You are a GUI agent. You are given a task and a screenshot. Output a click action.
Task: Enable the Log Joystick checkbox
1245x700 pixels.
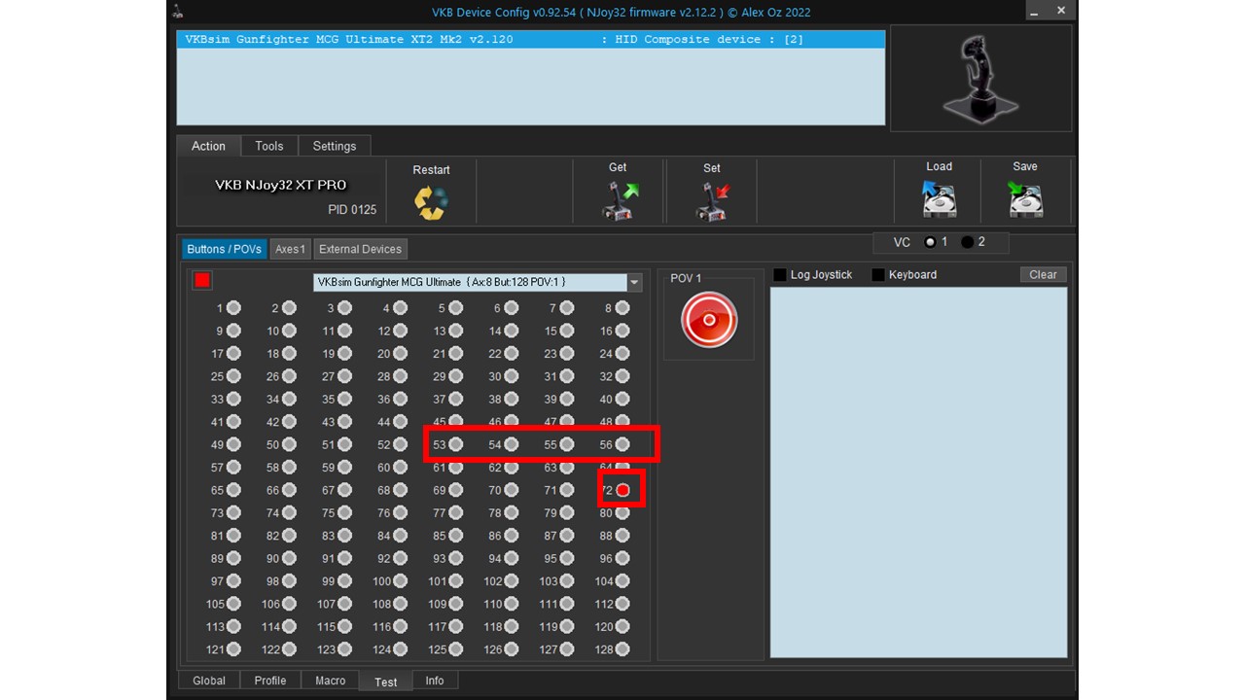[x=780, y=275]
